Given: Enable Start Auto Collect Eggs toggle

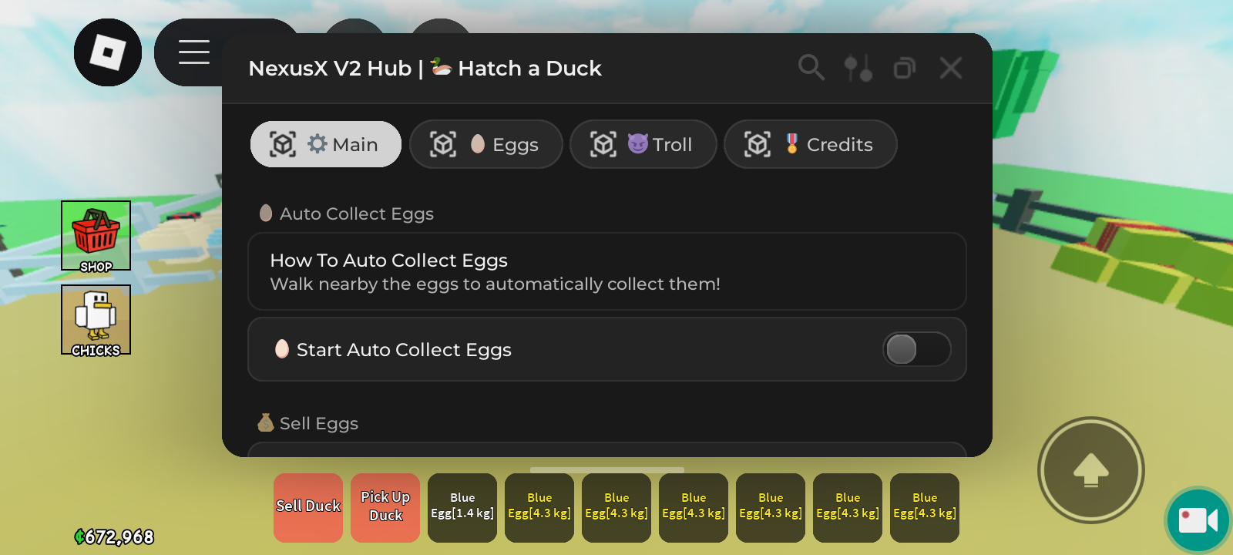Looking at the screenshot, I should tap(916, 349).
